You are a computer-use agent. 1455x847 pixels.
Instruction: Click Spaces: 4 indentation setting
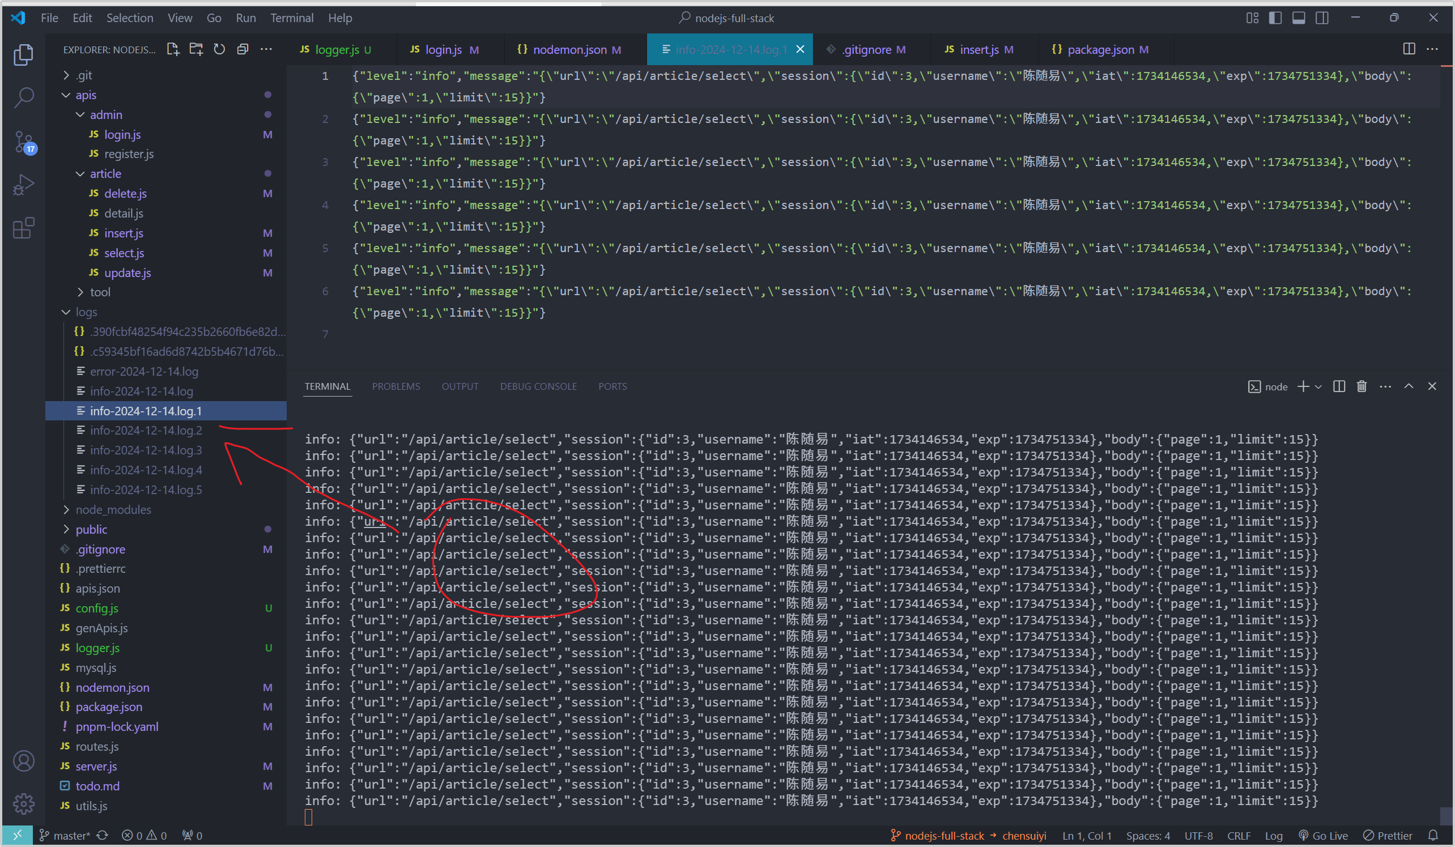click(x=1147, y=836)
